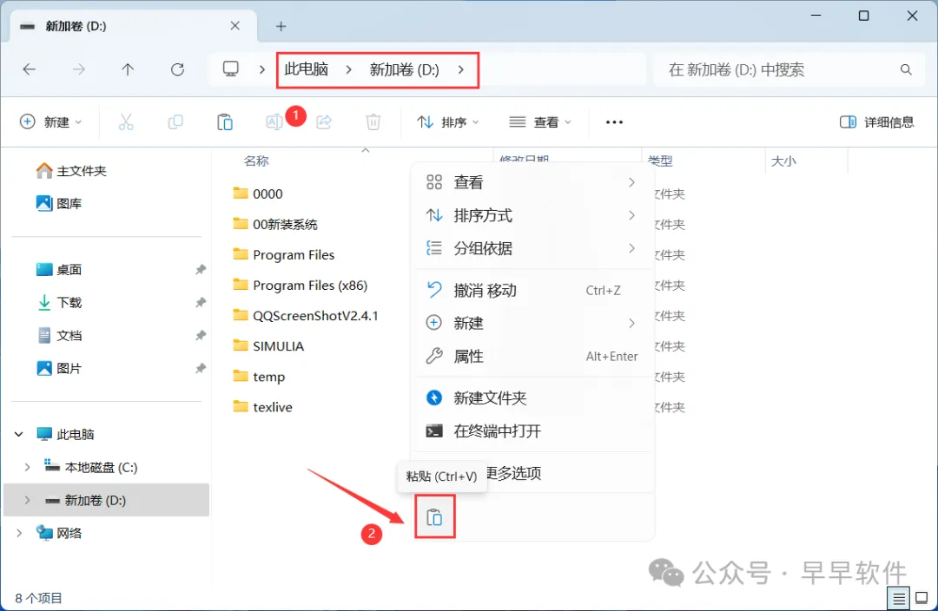The height and width of the screenshot is (611, 938).
Task: Click the Share icon in toolbar
Action: 324,122
